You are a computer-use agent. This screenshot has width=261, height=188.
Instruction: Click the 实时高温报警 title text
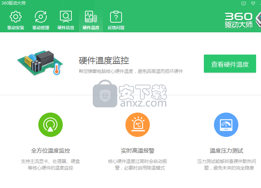[138, 151]
